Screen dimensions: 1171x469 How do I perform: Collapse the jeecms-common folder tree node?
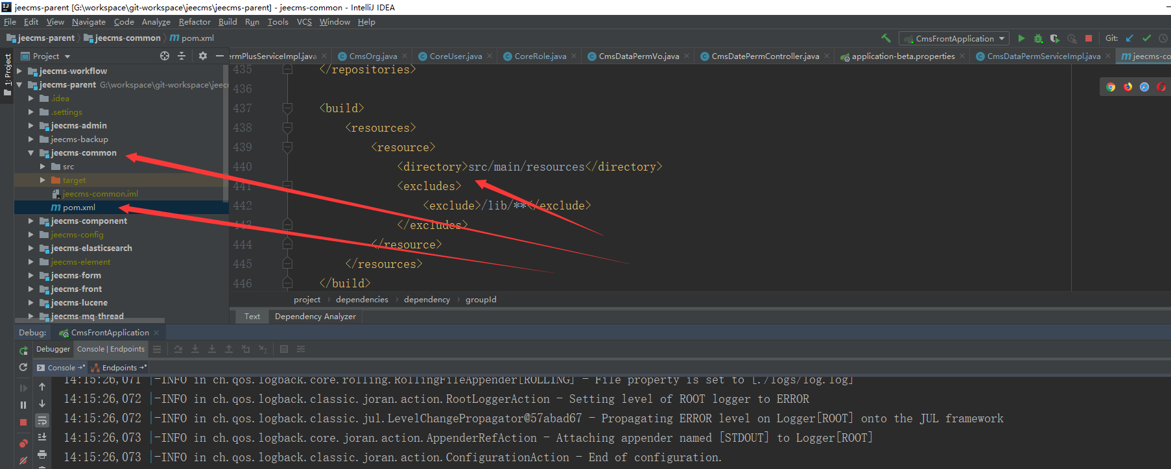(30, 153)
